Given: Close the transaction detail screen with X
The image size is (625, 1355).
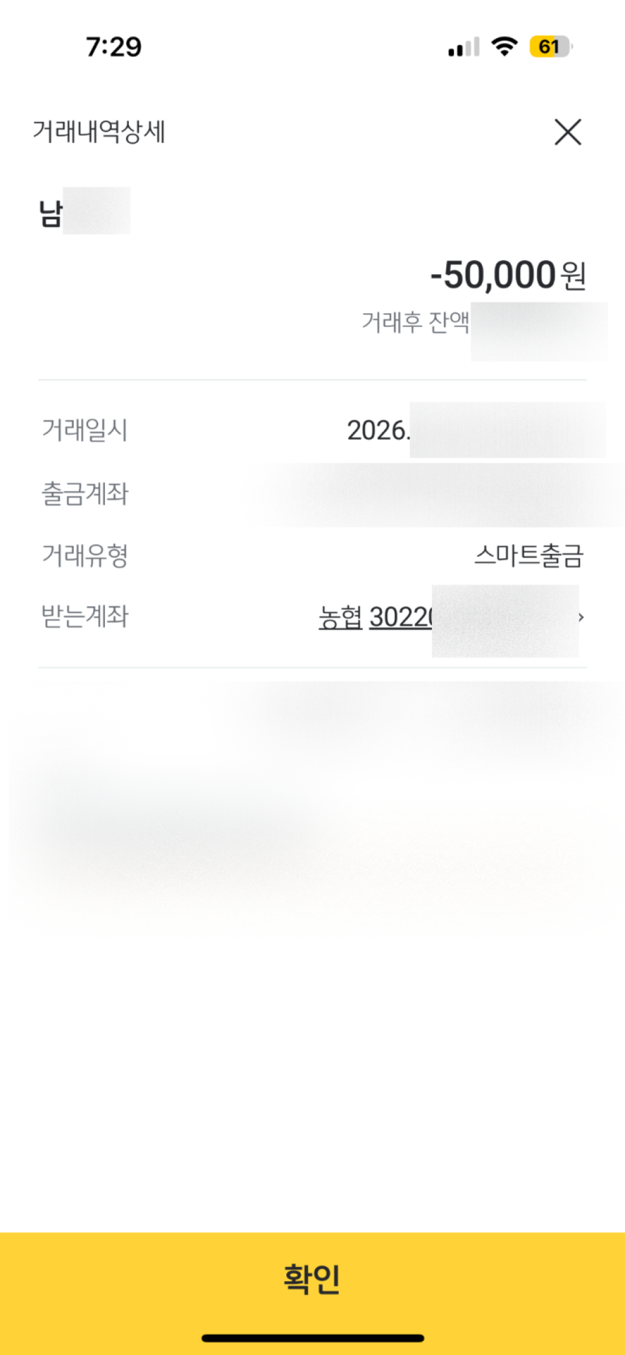Looking at the screenshot, I should (567, 132).
